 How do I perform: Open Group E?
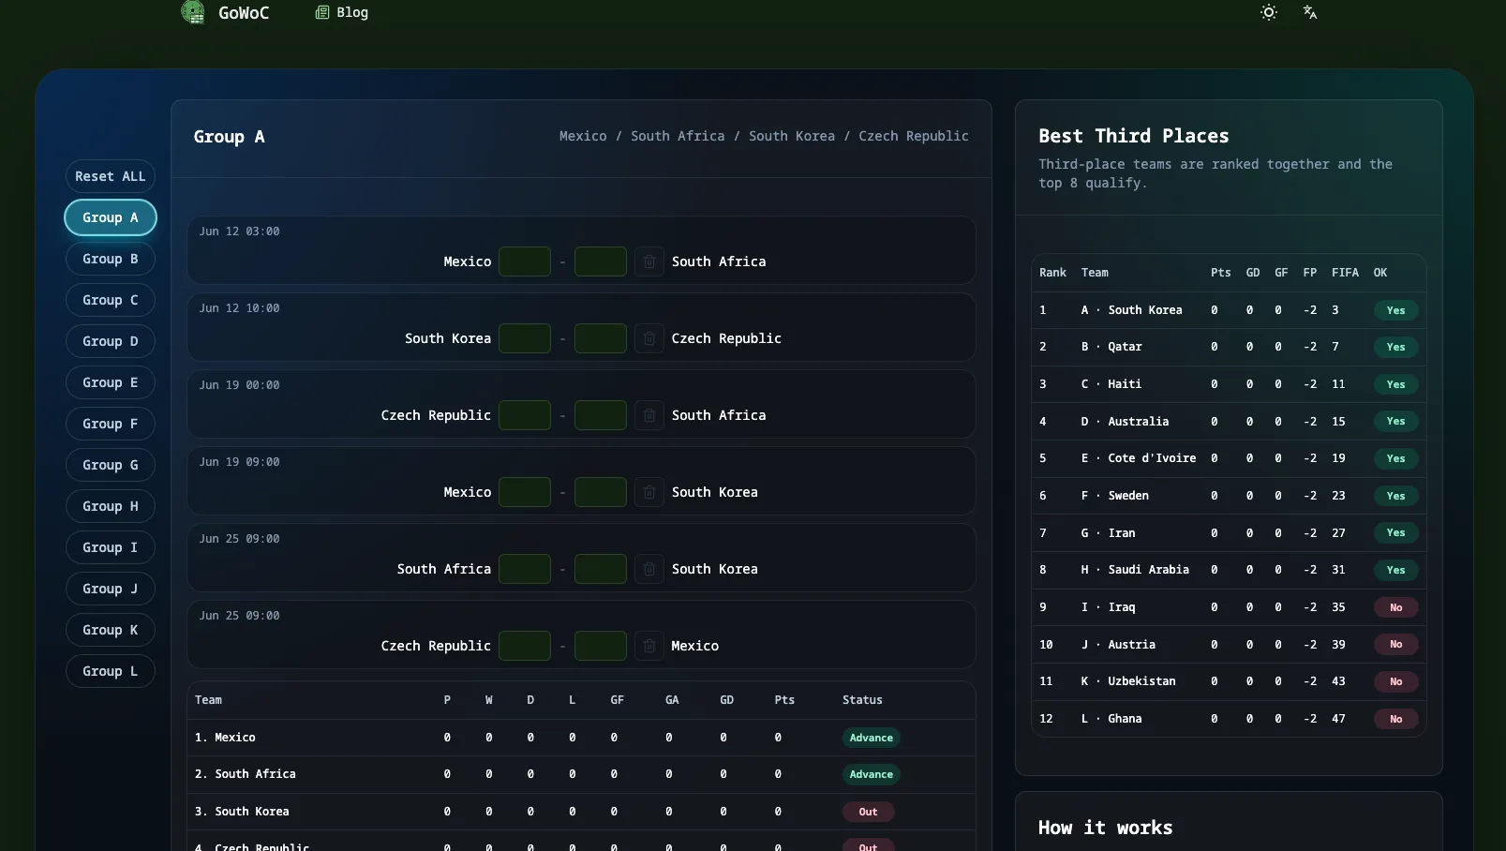[111, 382]
